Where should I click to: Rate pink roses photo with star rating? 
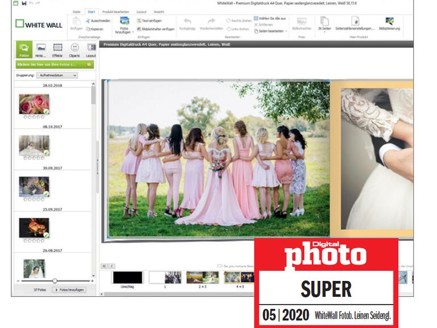[x=34, y=117]
